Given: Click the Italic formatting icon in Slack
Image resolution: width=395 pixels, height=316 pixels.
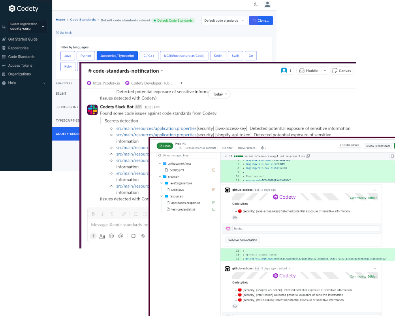Looking at the screenshot, I should [x=103, y=214].
